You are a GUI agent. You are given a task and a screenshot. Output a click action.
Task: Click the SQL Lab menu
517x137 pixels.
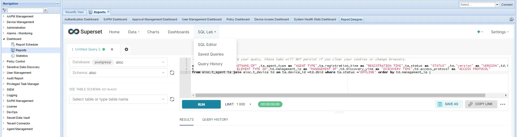[x=207, y=32]
